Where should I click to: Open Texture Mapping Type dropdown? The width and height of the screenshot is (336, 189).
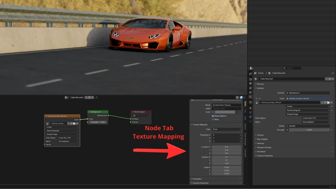pos(226,129)
